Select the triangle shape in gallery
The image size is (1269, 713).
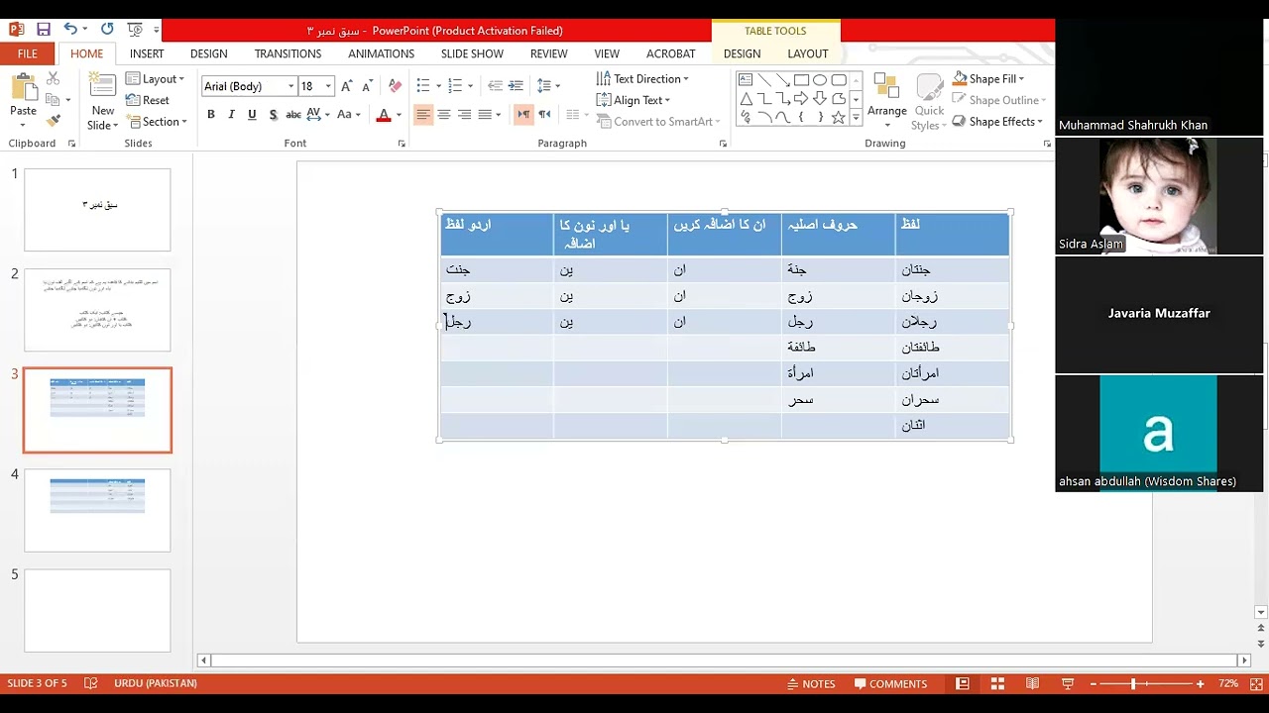pyautogui.click(x=746, y=99)
